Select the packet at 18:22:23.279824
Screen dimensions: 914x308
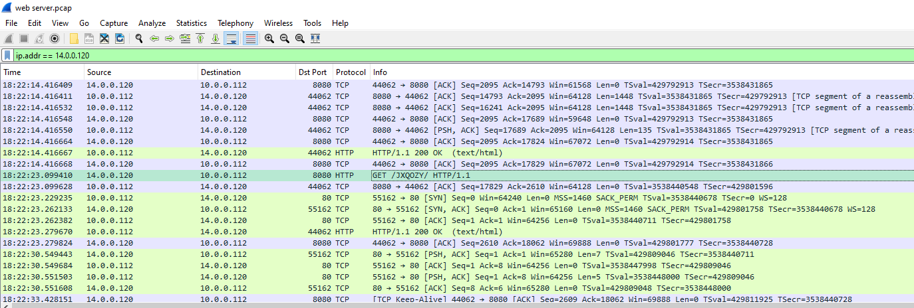coord(457,243)
